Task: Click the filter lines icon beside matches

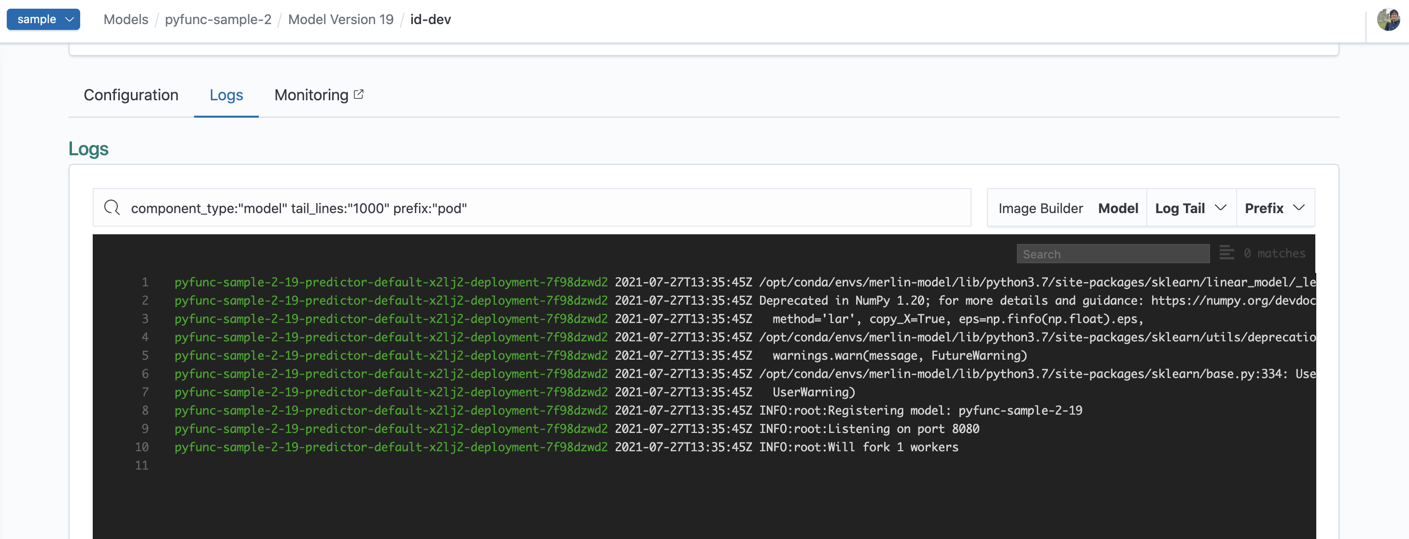Action: pyautogui.click(x=1226, y=253)
